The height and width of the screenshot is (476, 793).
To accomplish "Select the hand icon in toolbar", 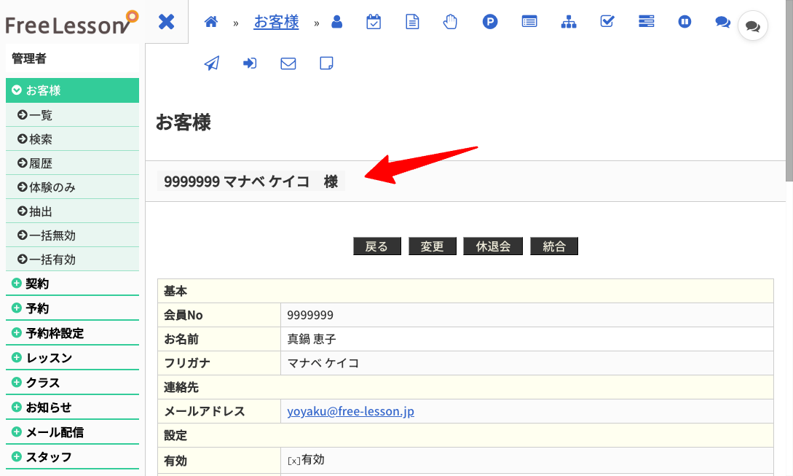I will pyautogui.click(x=450, y=22).
